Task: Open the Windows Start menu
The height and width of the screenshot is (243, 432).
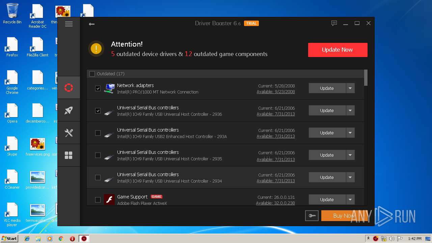Action: click(x=9, y=239)
